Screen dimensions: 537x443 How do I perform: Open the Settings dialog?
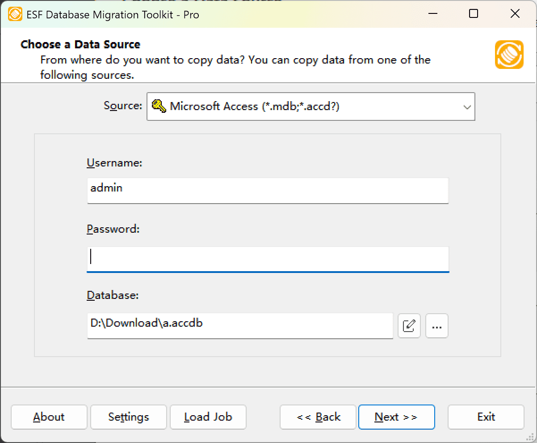point(128,417)
